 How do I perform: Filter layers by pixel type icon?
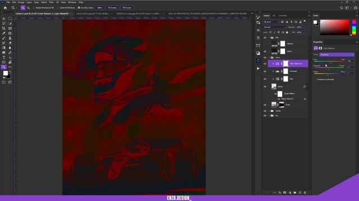pyautogui.click(x=282, y=22)
